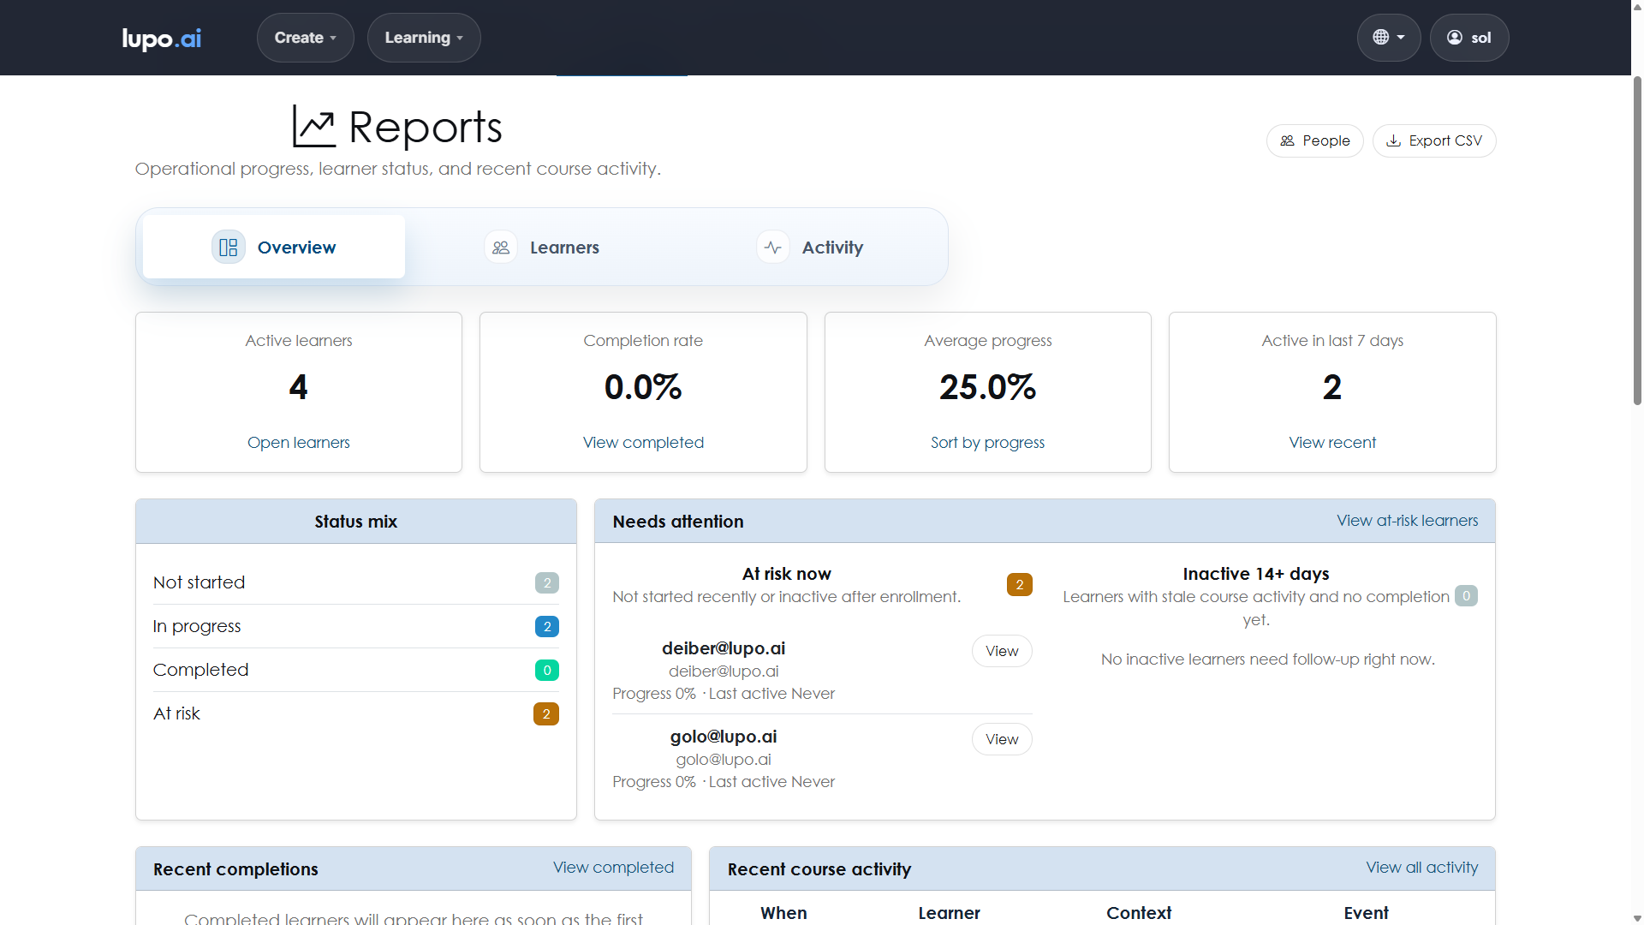Click the When column header
1644x925 pixels.
point(783,913)
